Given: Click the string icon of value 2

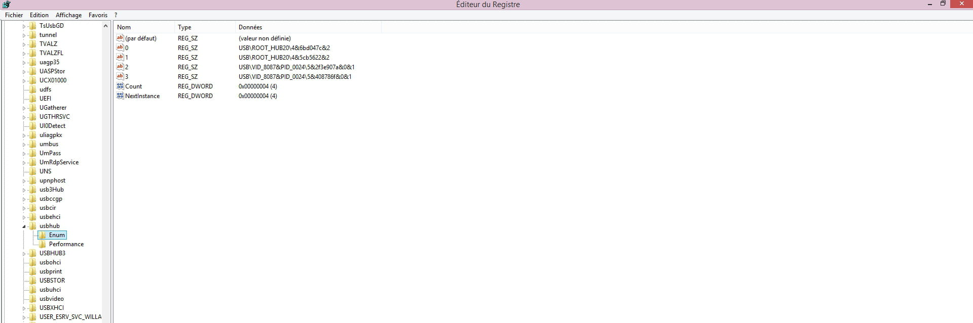Looking at the screenshot, I should (x=120, y=67).
